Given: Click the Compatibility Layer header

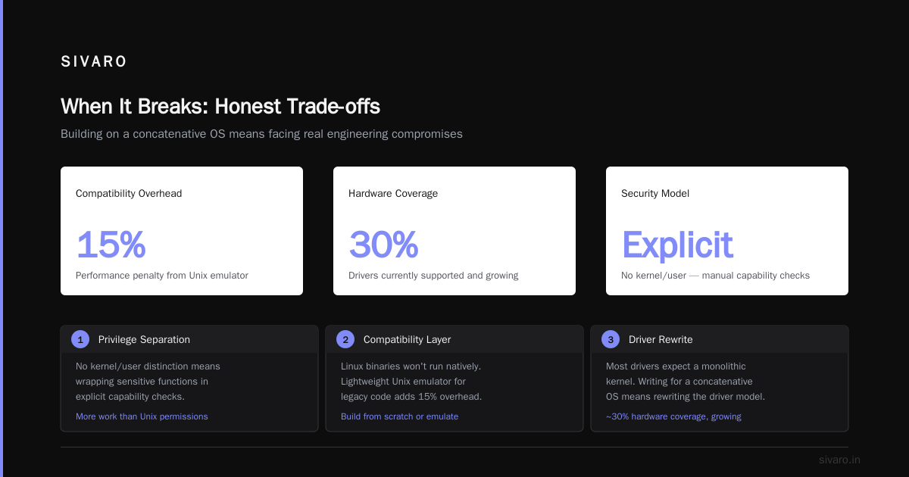Looking at the screenshot, I should [407, 339].
